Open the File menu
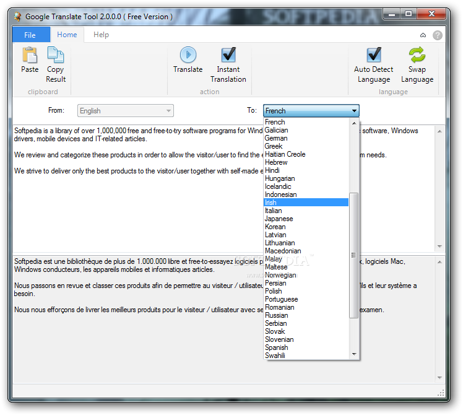The width and height of the screenshot is (463, 415). pos(31,35)
